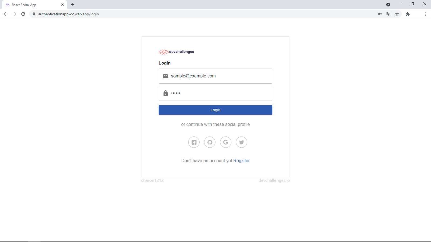Open the translate page icon
The height and width of the screenshot is (242, 431).
[x=388, y=14]
